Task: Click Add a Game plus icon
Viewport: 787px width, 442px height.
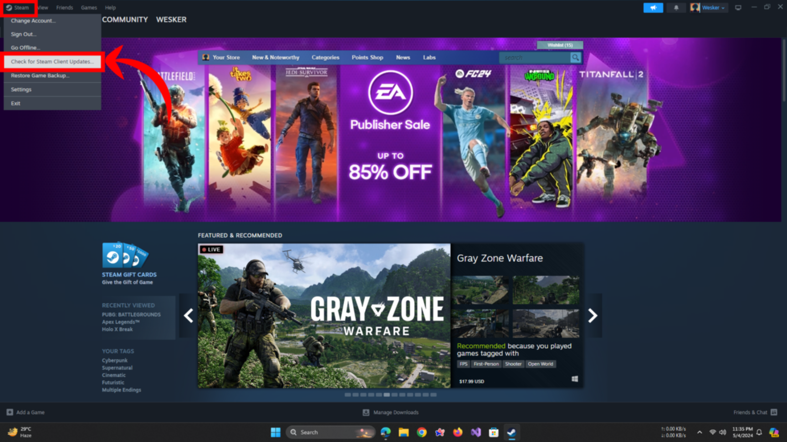Action: pos(10,412)
